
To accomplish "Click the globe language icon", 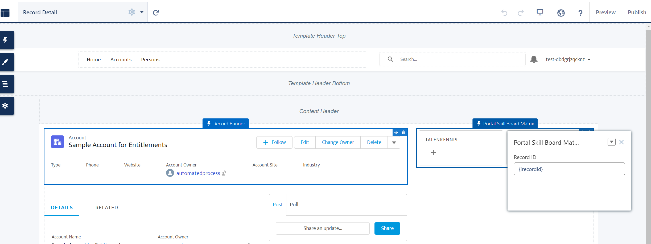I will coord(561,13).
